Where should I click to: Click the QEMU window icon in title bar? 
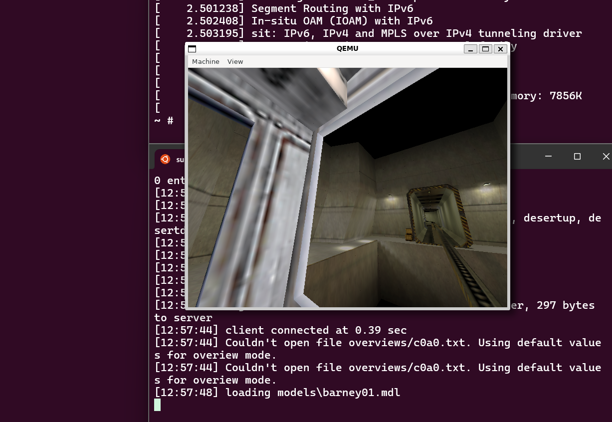[x=192, y=49]
